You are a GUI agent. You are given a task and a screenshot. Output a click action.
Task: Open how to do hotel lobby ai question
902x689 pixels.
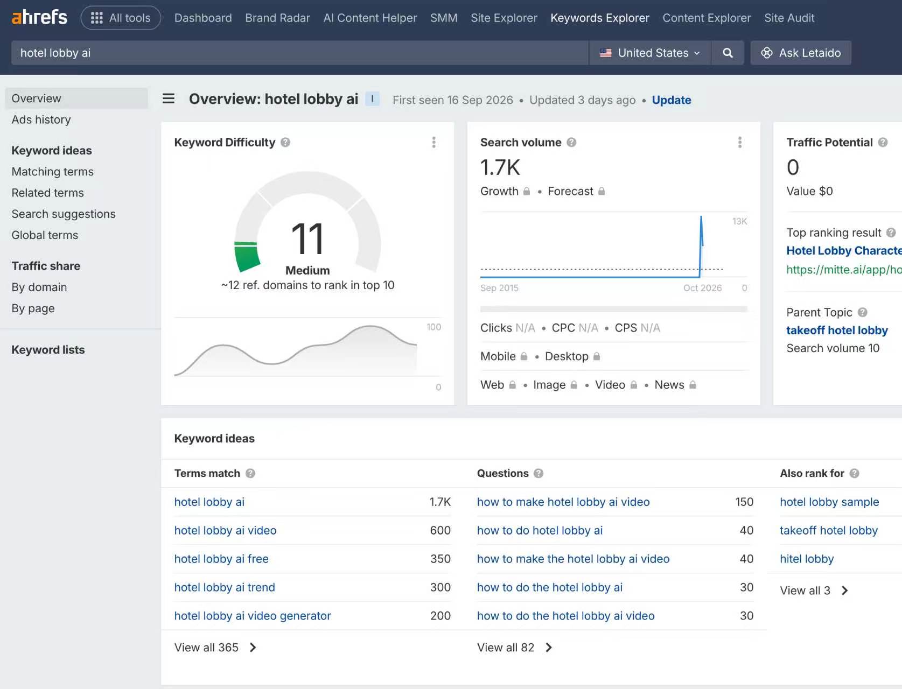click(540, 530)
